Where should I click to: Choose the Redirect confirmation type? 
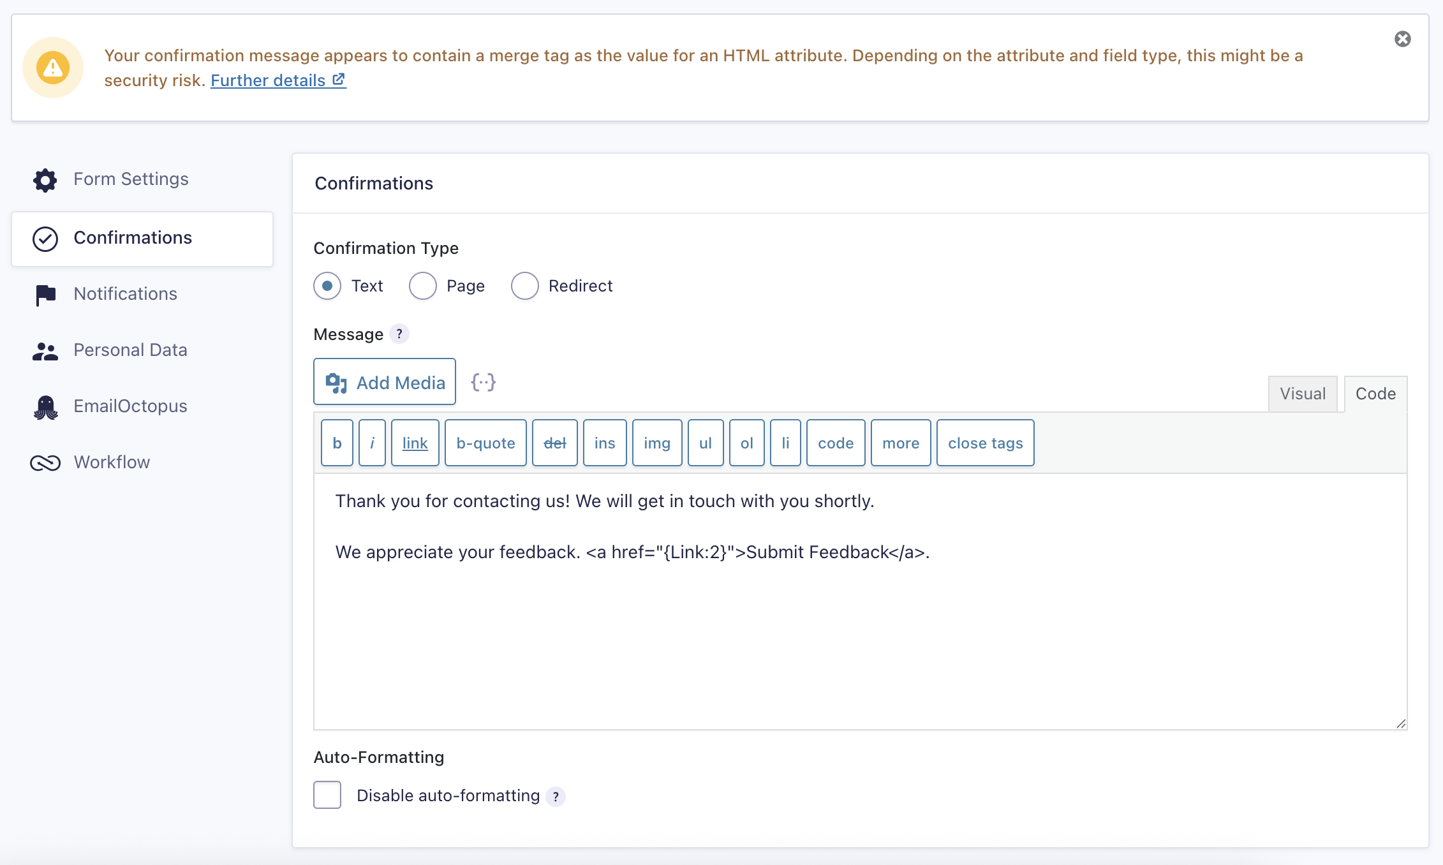[x=525, y=286]
